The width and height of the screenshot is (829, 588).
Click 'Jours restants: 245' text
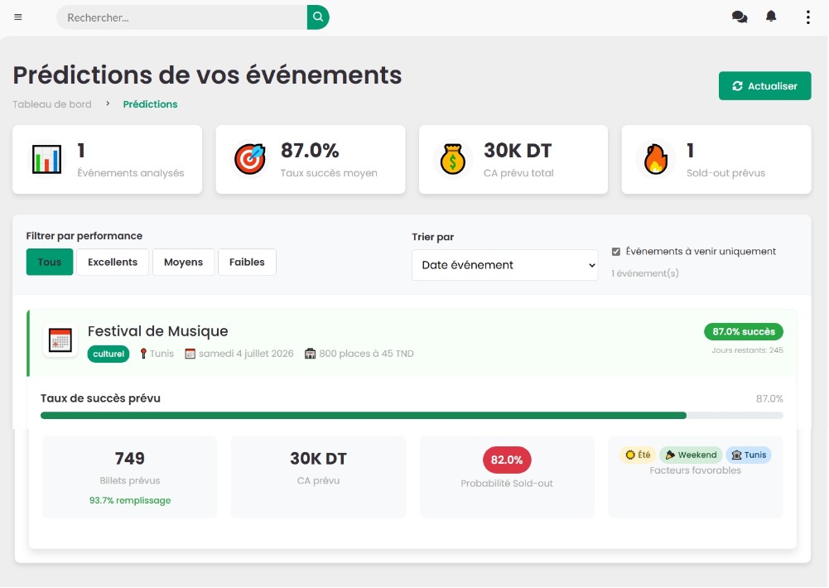pos(747,350)
